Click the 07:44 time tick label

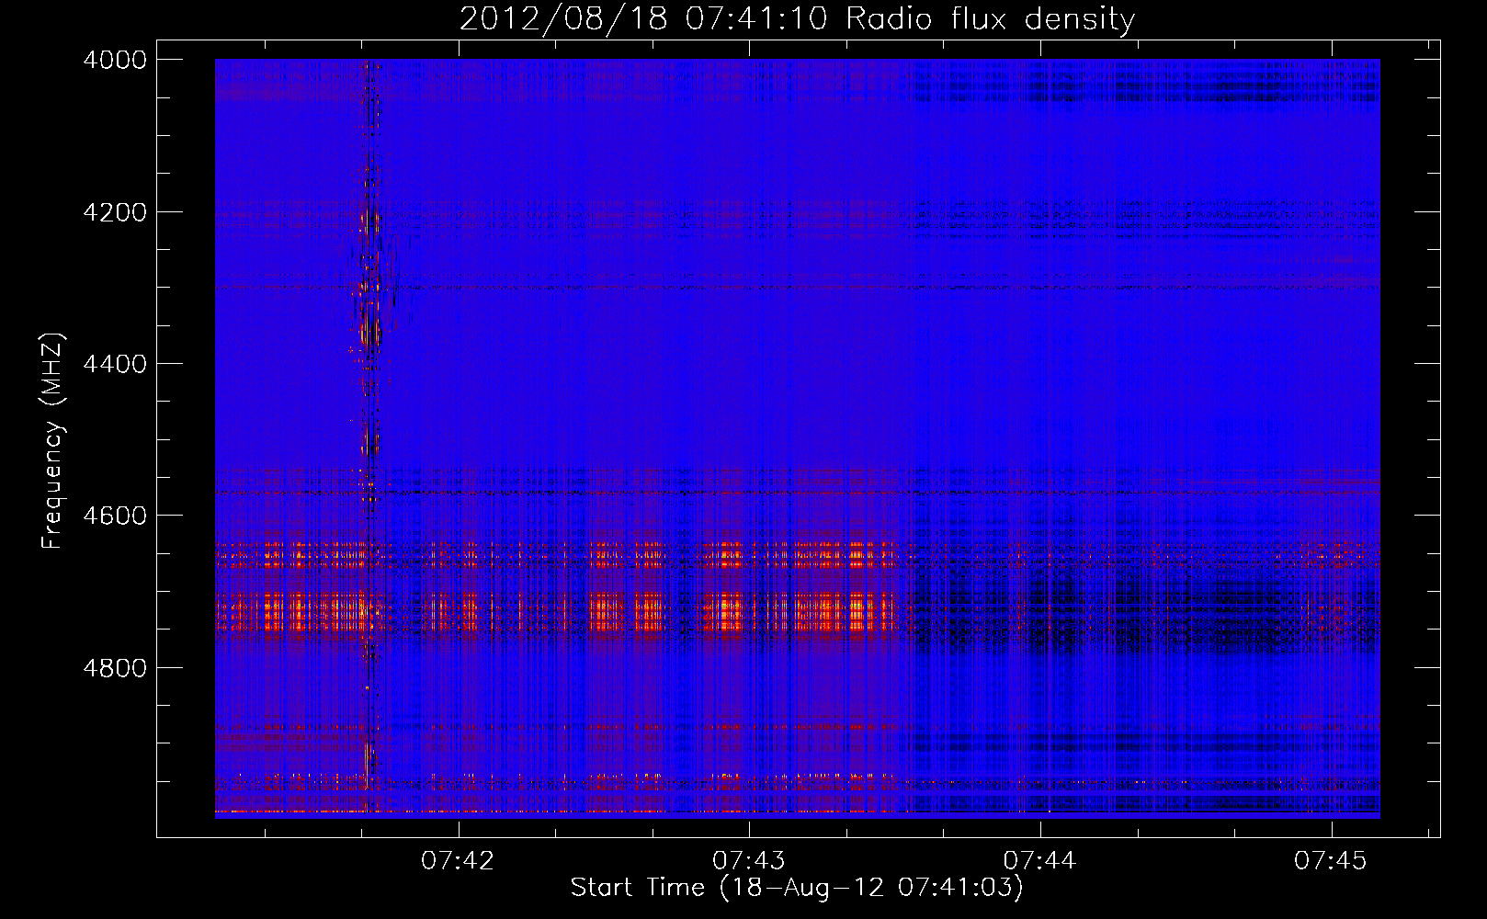(1039, 861)
